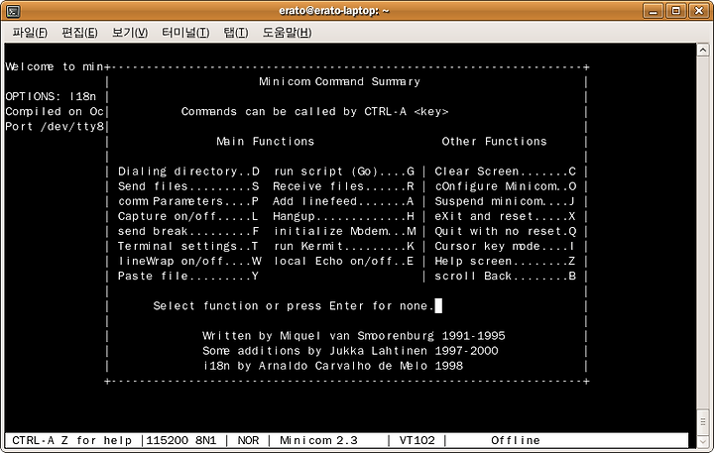Click the 'Suspend minicom....J' entry
This screenshot has width=714, height=453.
(505, 201)
